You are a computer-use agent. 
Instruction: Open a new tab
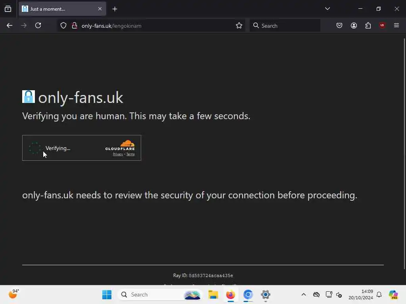[115, 9]
